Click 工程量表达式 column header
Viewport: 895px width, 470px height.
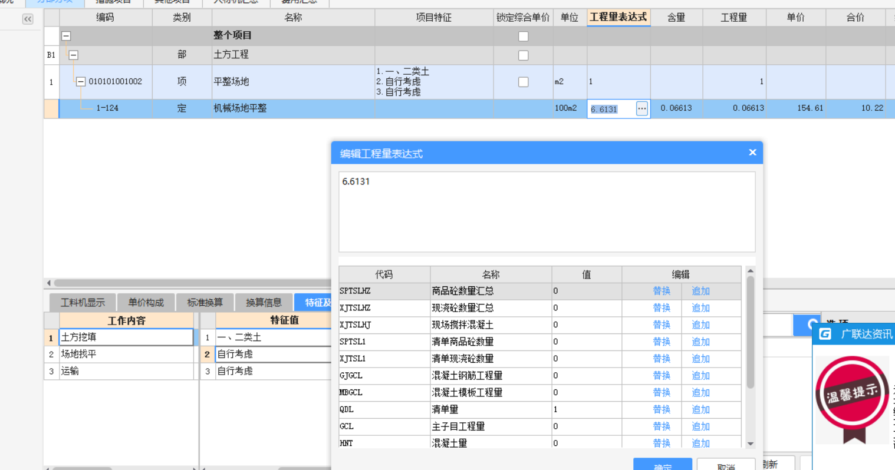[x=618, y=17]
